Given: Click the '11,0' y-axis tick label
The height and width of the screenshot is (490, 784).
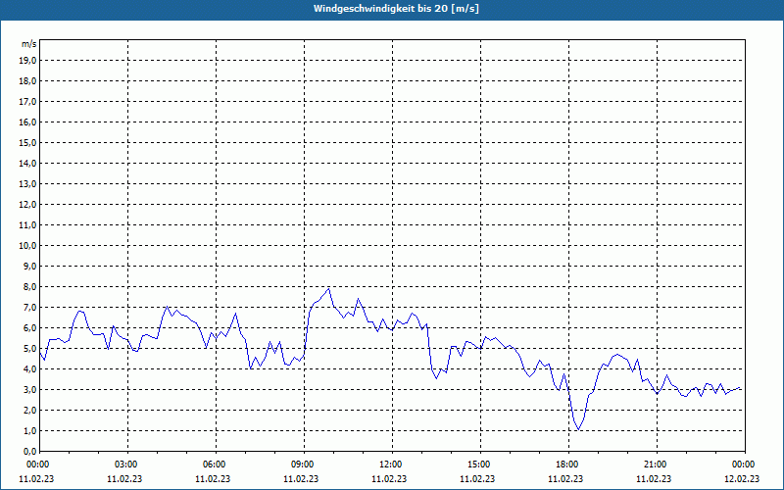Looking at the screenshot, I should pos(27,225).
